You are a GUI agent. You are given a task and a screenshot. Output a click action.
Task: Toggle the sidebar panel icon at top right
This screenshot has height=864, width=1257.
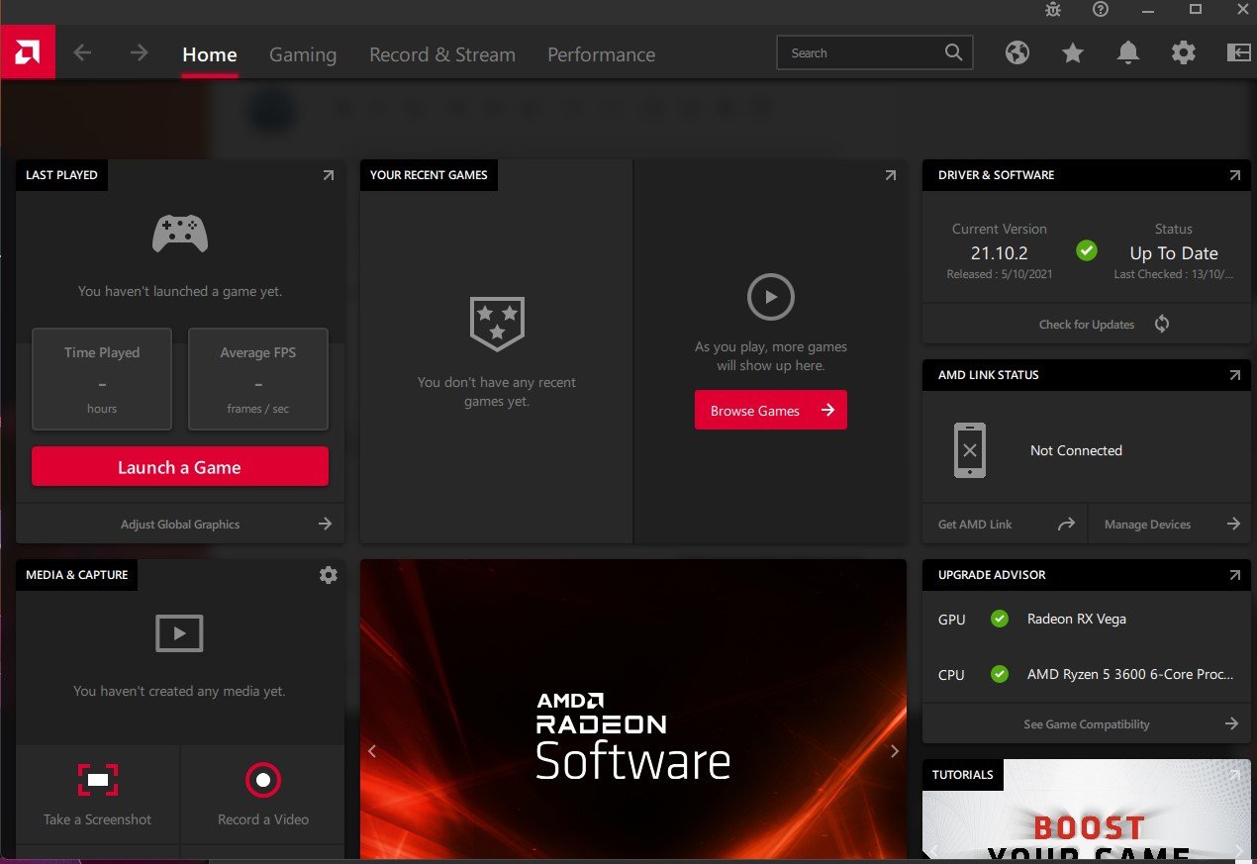(1239, 53)
